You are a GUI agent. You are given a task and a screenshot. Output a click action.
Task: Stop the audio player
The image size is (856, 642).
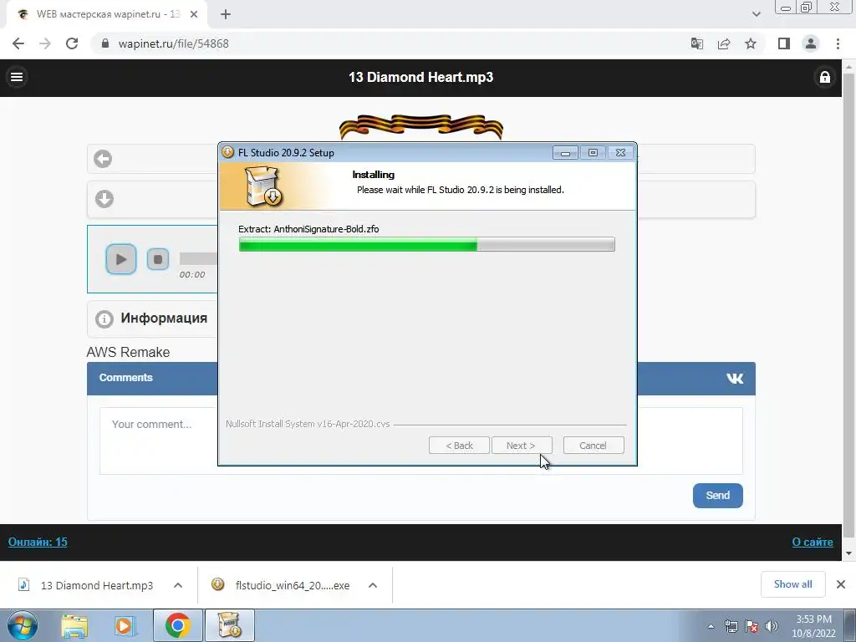point(158,259)
